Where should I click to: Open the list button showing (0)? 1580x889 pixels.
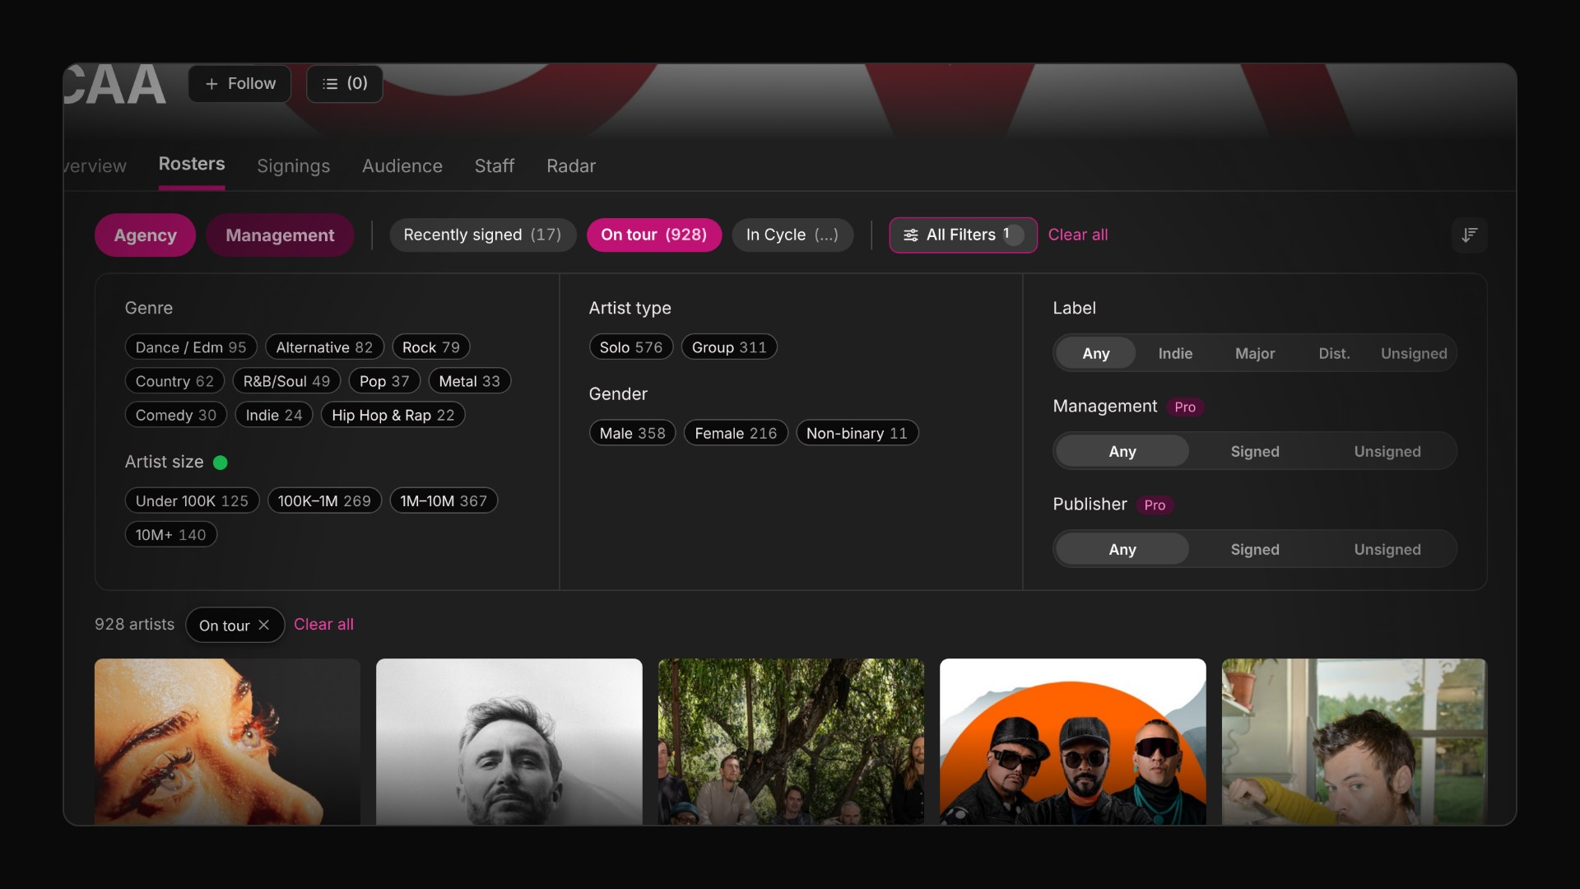tap(345, 83)
